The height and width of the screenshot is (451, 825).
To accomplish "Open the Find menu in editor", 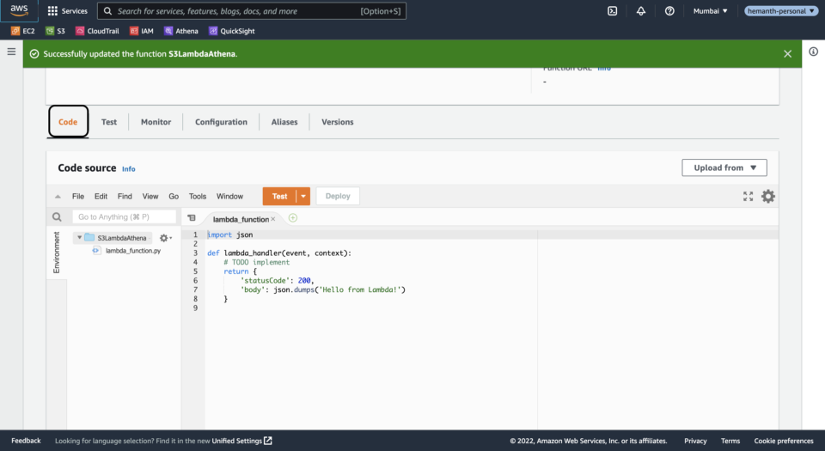I will click(125, 196).
